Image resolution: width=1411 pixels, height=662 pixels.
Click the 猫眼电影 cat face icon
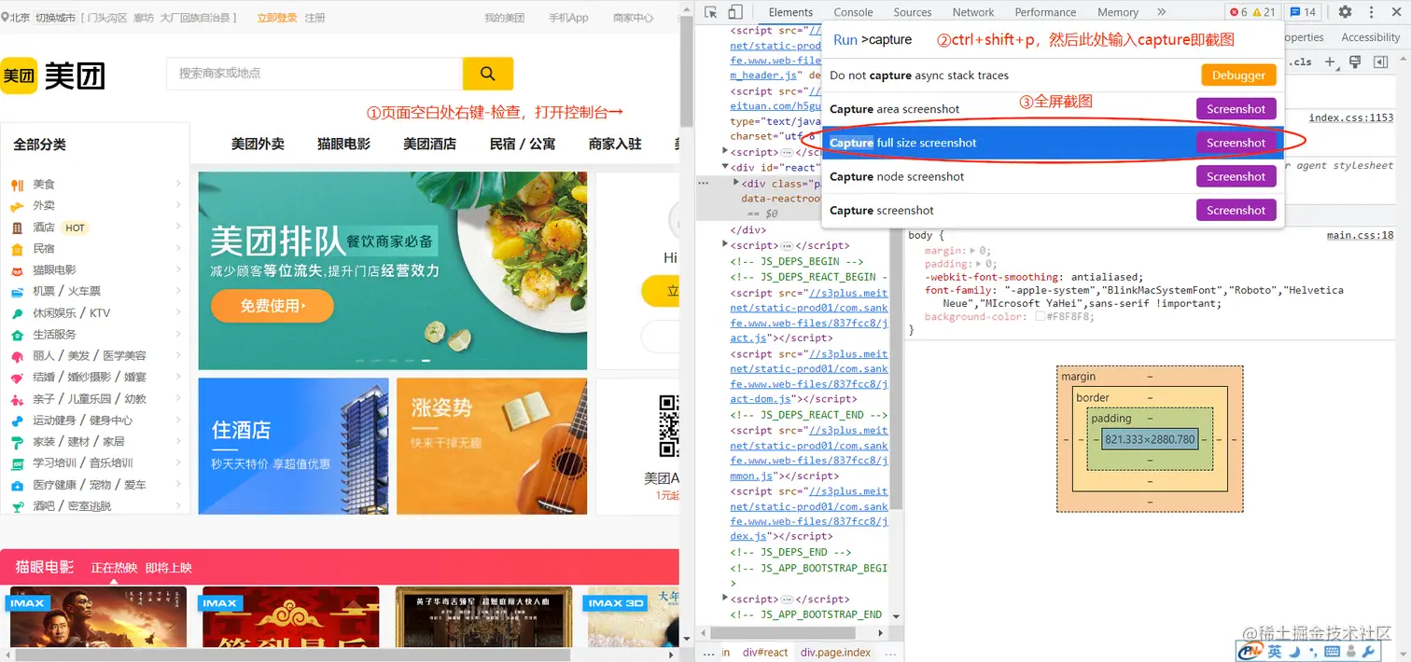pyautogui.click(x=17, y=270)
